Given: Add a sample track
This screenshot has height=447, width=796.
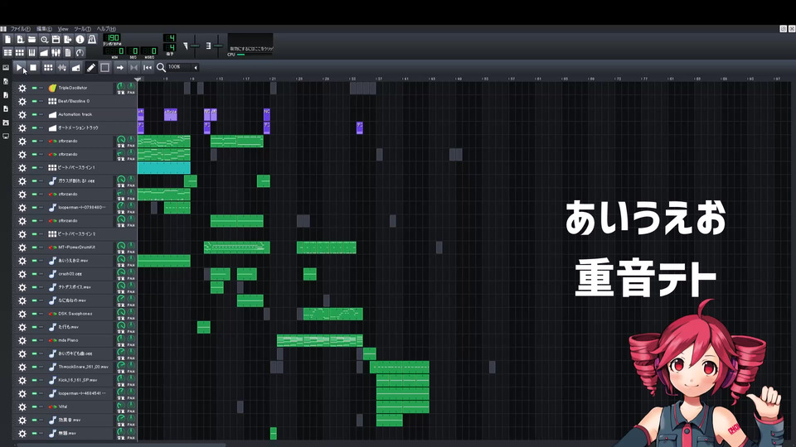Looking at the screenshot, I should pos(62,67).
